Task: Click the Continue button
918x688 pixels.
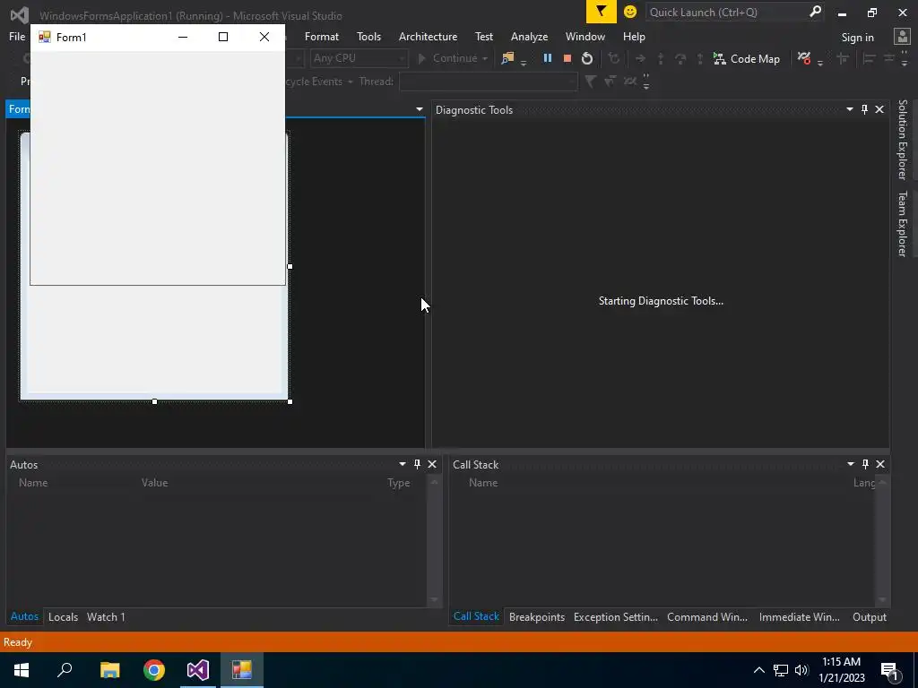Action: [x=448, y=58]
